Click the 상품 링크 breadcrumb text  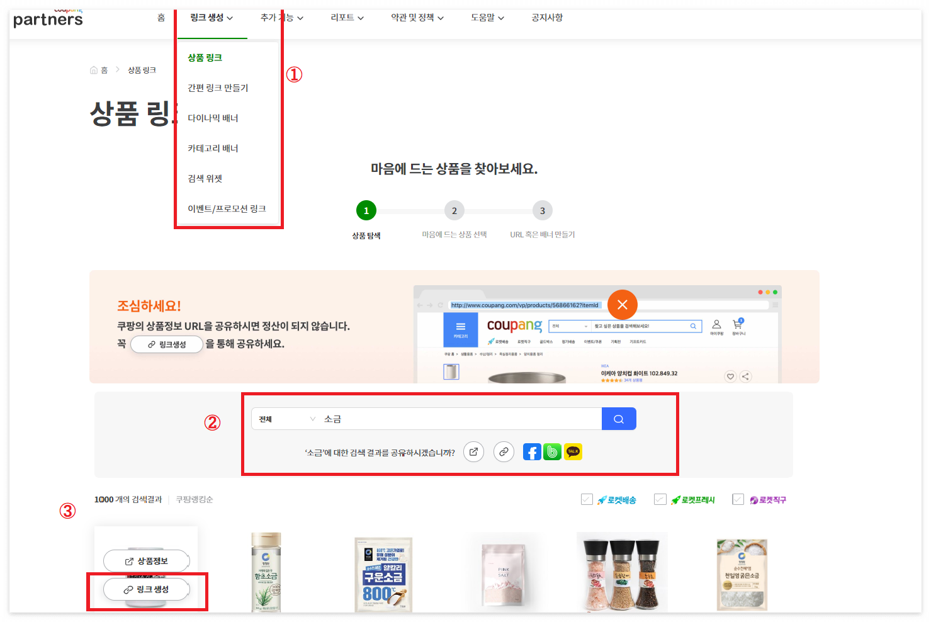point(142,70)
